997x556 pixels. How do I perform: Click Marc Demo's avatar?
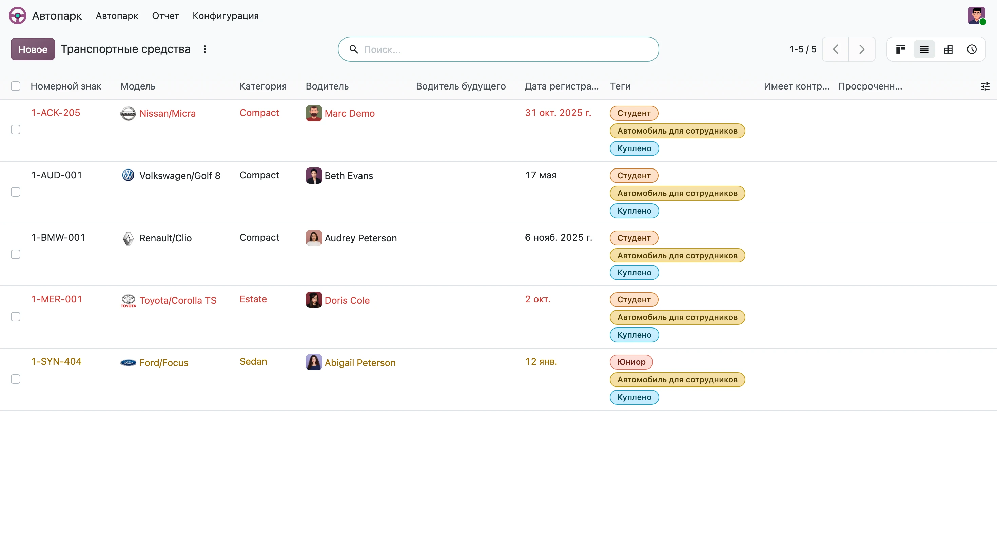pyautogui.click(x=313, y=113)
